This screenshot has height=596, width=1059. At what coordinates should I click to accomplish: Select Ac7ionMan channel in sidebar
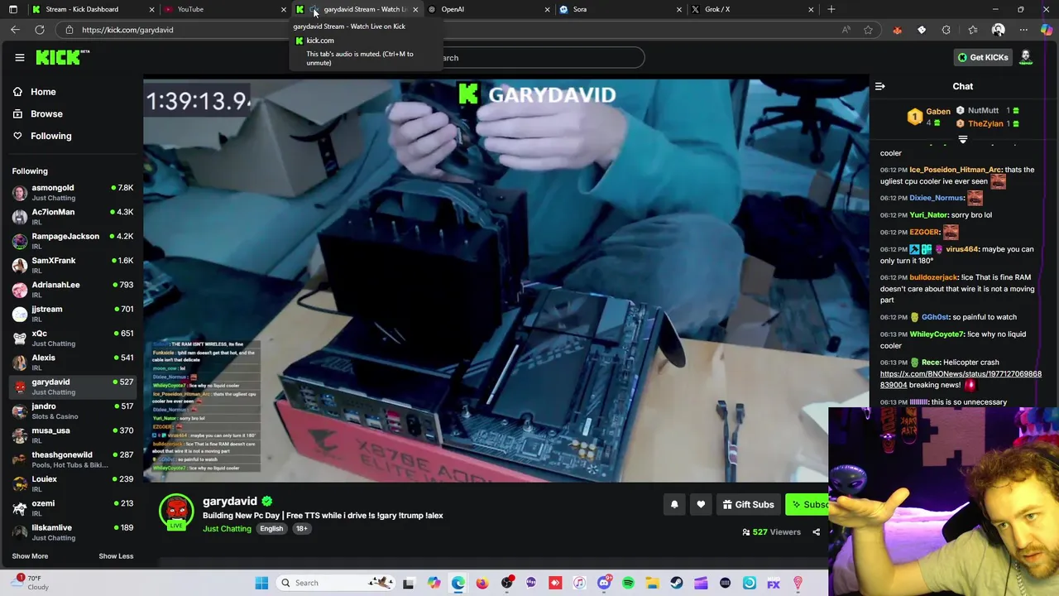(x=73, y=217)
